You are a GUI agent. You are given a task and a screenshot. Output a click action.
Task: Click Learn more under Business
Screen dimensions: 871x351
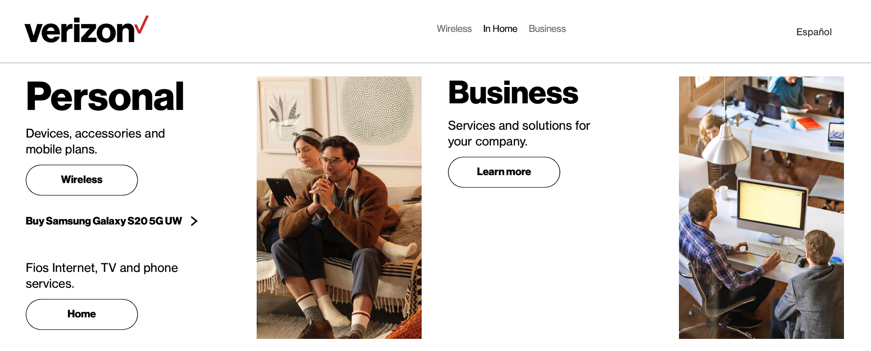(x=504, y=172)
